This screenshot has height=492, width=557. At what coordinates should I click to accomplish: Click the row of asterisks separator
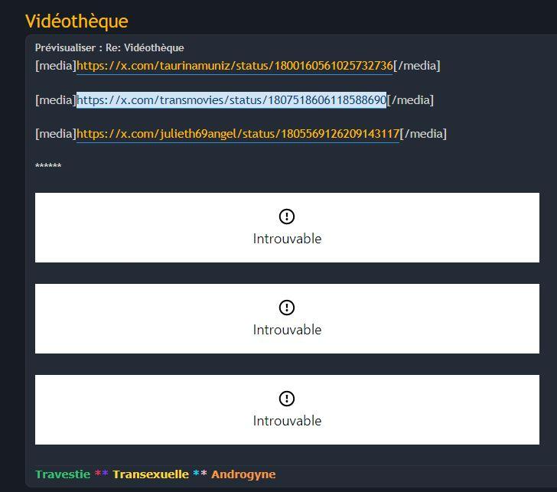pos(48,165)
